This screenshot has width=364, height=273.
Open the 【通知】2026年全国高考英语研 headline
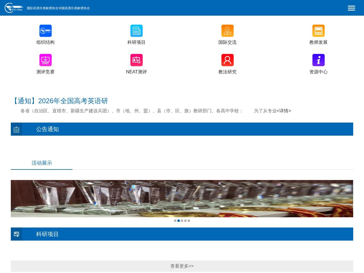pyautogui.click(x=60, y=101)
